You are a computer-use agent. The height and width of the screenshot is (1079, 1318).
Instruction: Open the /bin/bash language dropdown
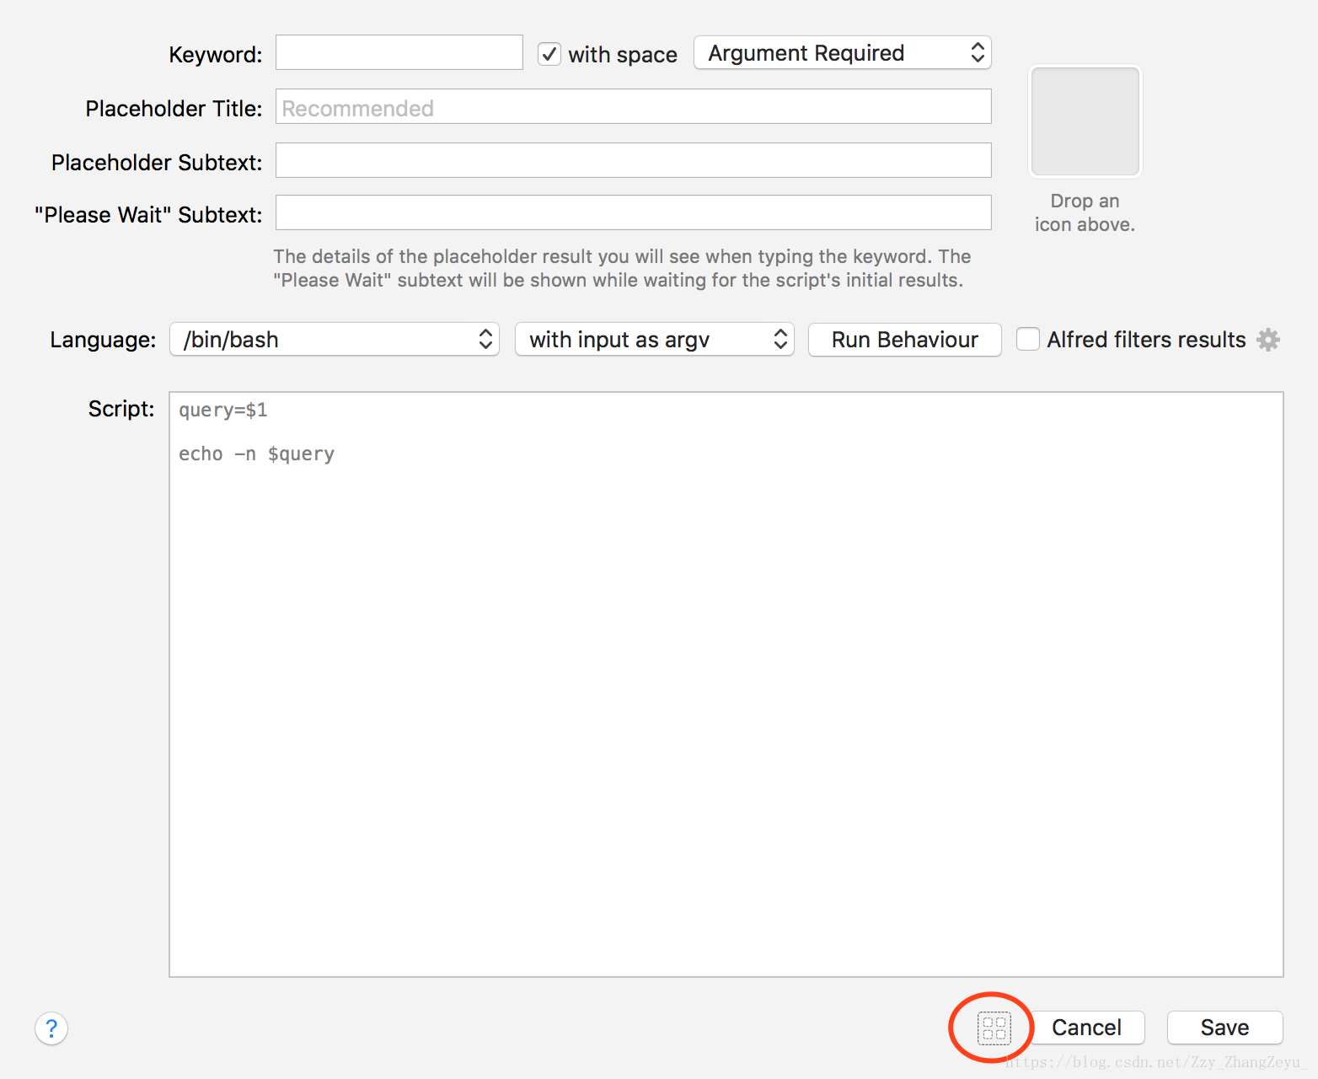335,340
